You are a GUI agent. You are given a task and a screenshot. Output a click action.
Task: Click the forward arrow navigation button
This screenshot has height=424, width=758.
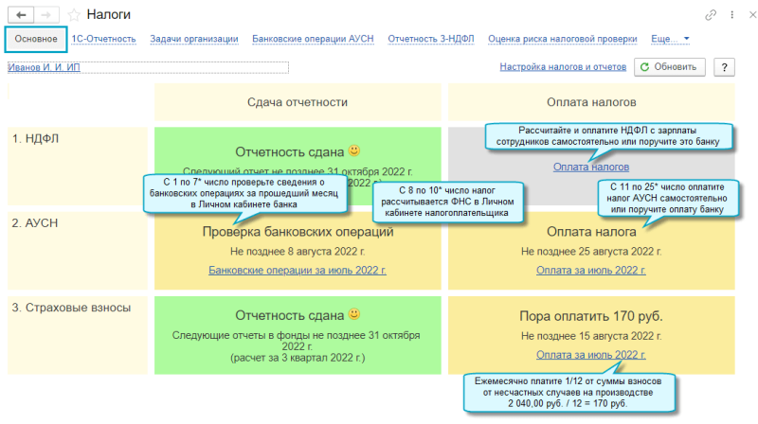[46, 15]
